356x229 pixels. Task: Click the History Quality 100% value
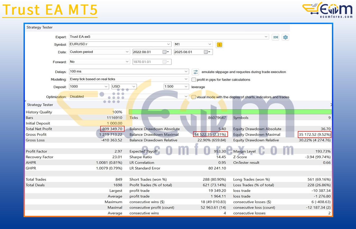click(117, 112)
